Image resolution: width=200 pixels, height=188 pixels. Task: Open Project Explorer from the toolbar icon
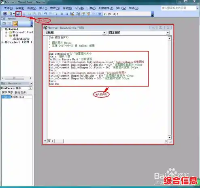(x=78, y=14)
